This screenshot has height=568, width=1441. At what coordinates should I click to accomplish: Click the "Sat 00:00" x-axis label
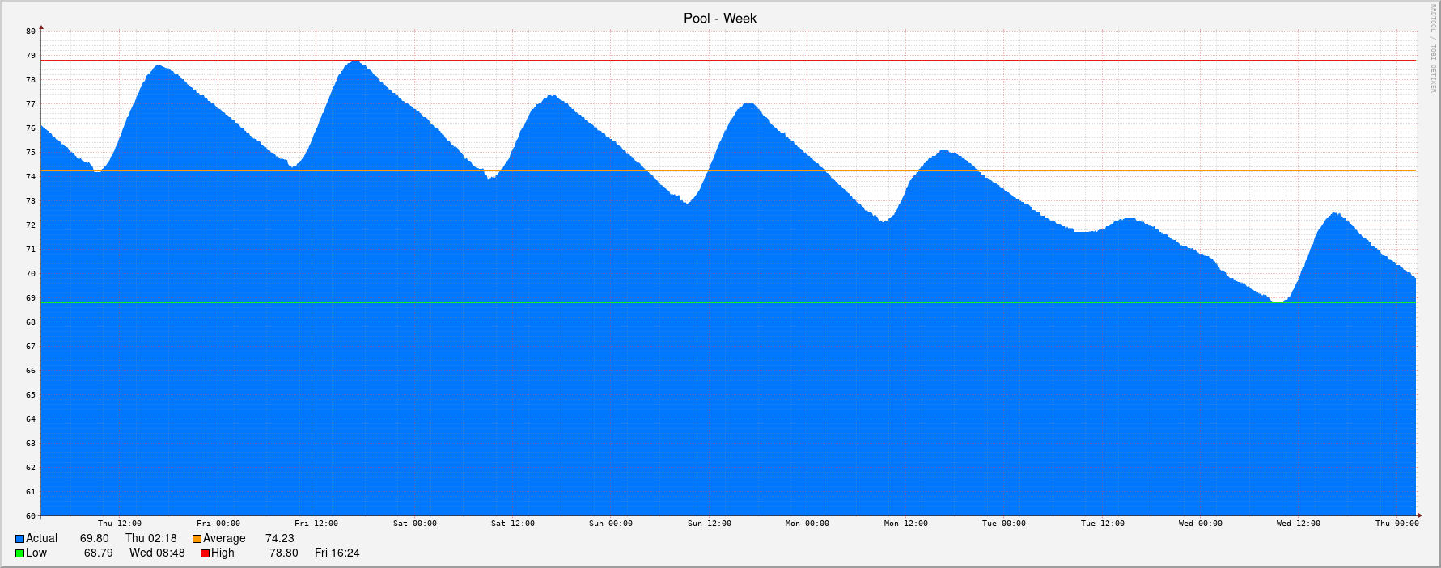(414, 524)
